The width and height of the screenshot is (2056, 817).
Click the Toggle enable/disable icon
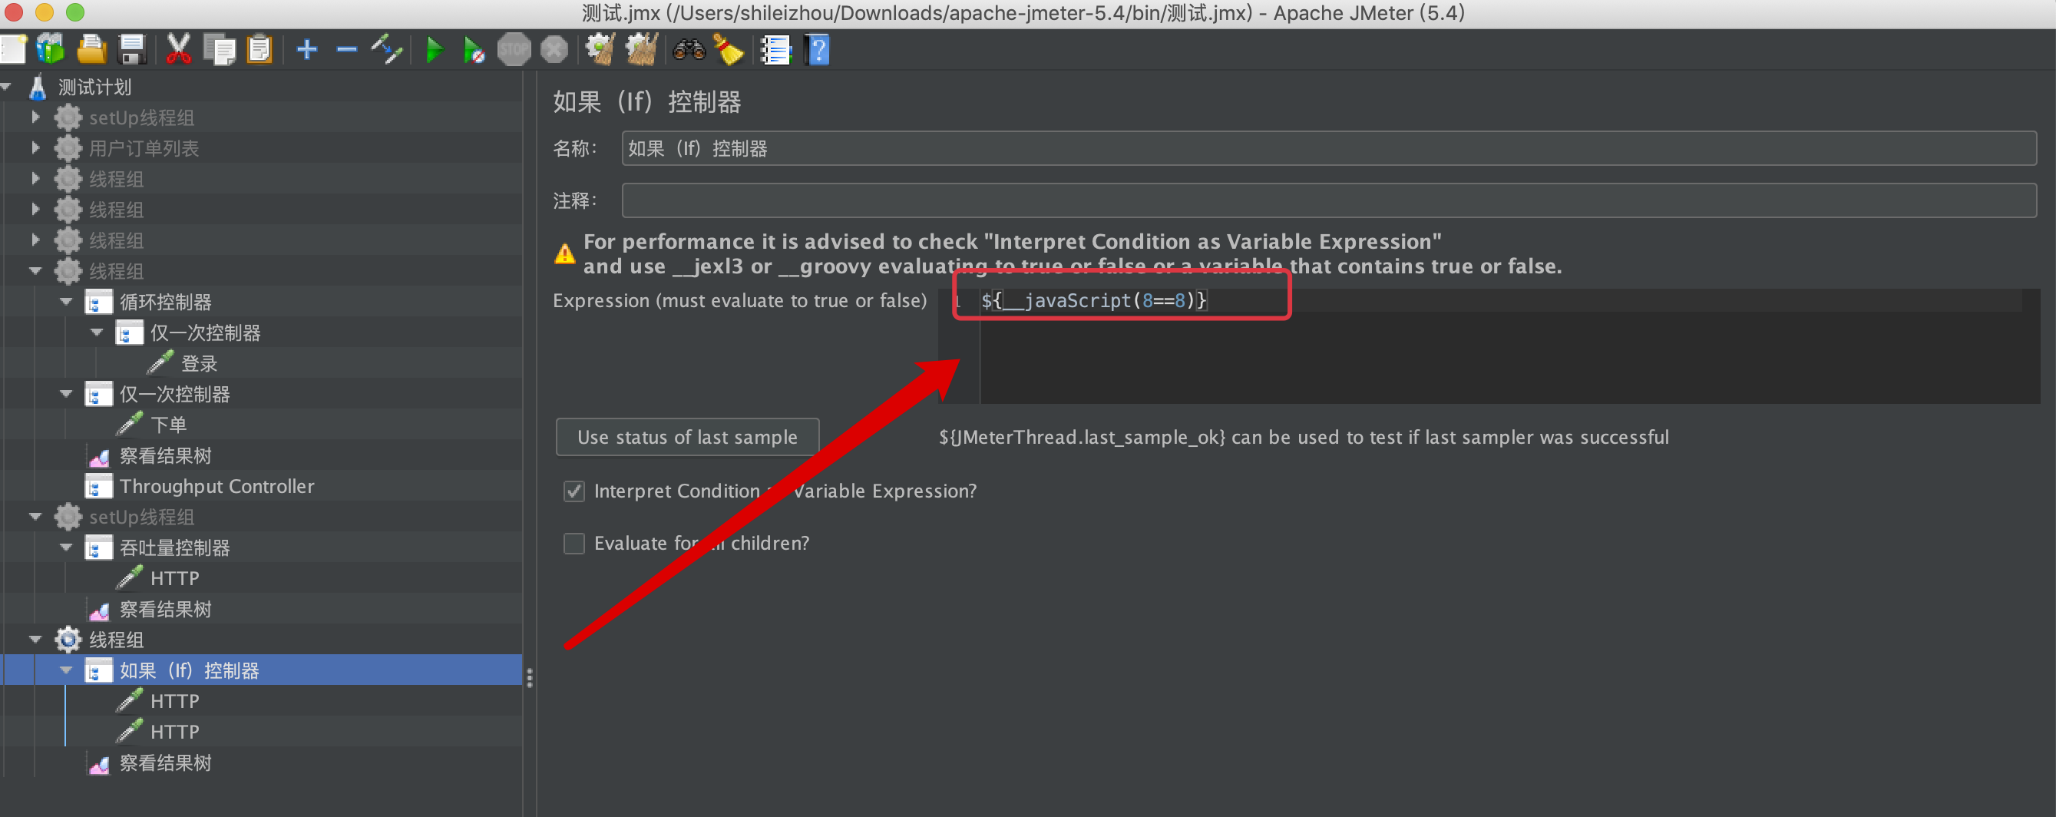387,49
